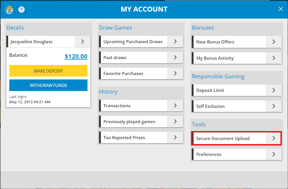
Task: Expand the Jacqueline Douglass profile chevron
Action: pos(82,41)
